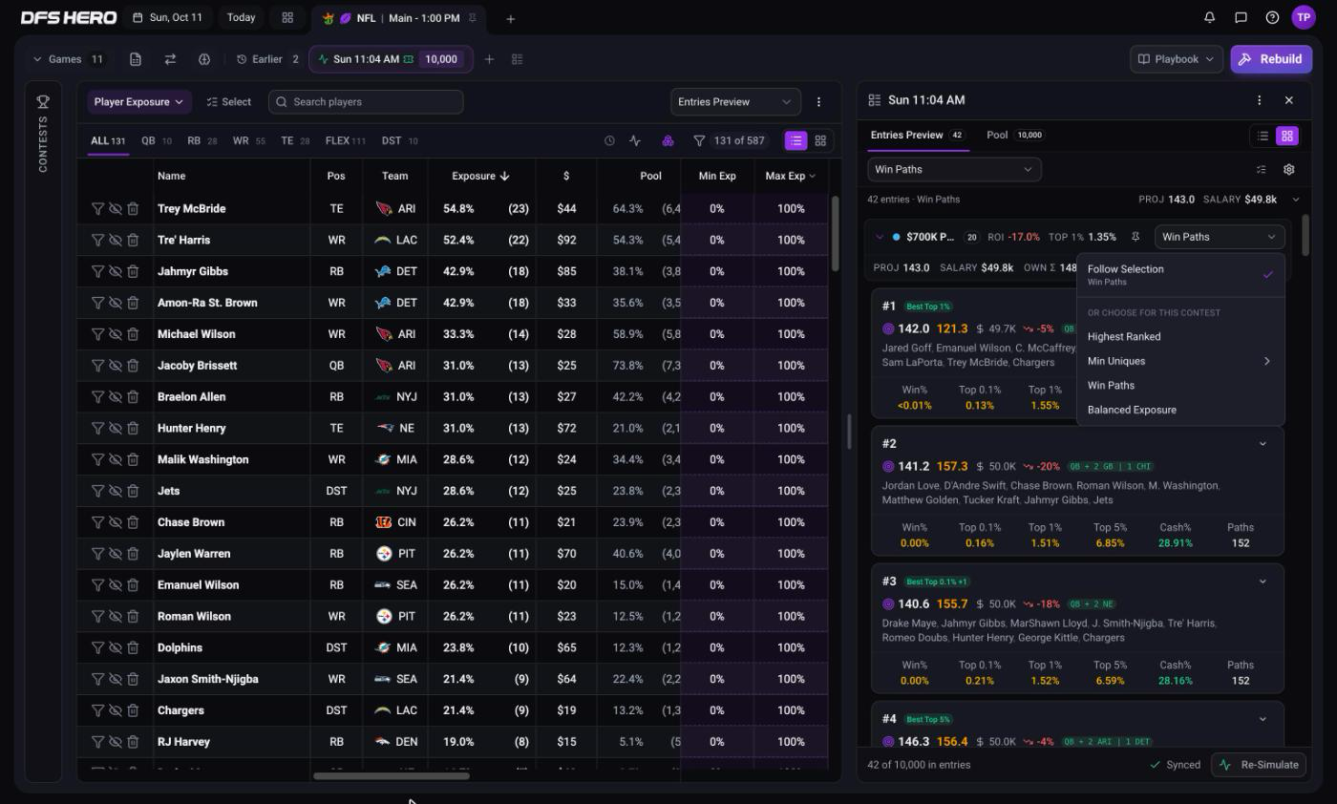This screenshot has width=1337, height=804.
Task: Click filter funnel icon for Tre' Harris
Action: pyautogui.click(x=97, y=240)
